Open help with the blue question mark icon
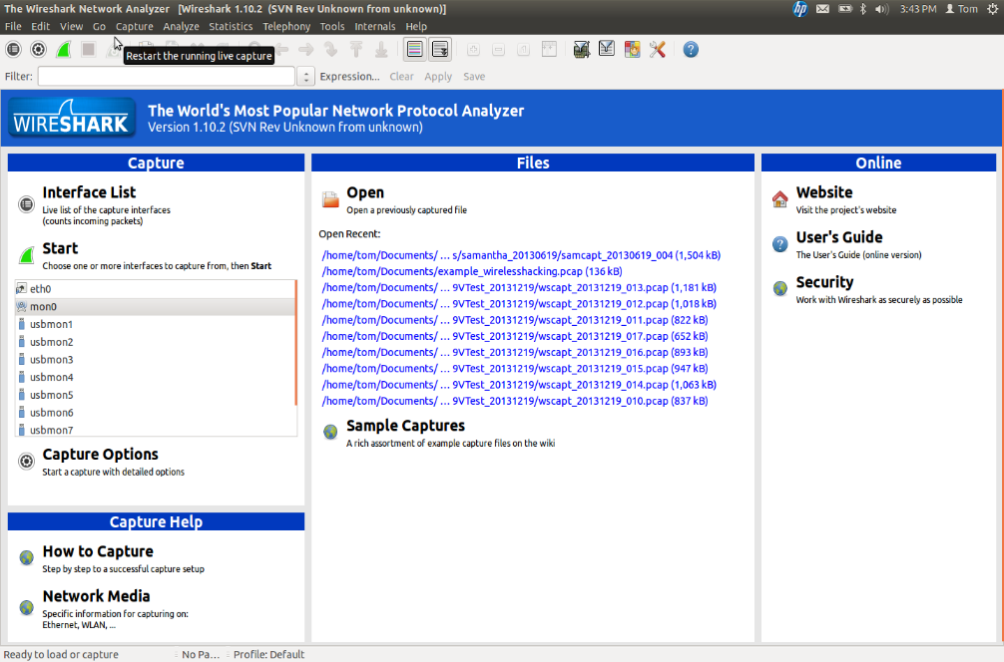The image size is (1004, 662). (691, 49)
